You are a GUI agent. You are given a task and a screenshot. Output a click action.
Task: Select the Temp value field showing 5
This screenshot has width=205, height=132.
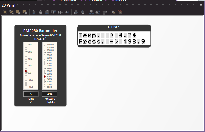31,94
